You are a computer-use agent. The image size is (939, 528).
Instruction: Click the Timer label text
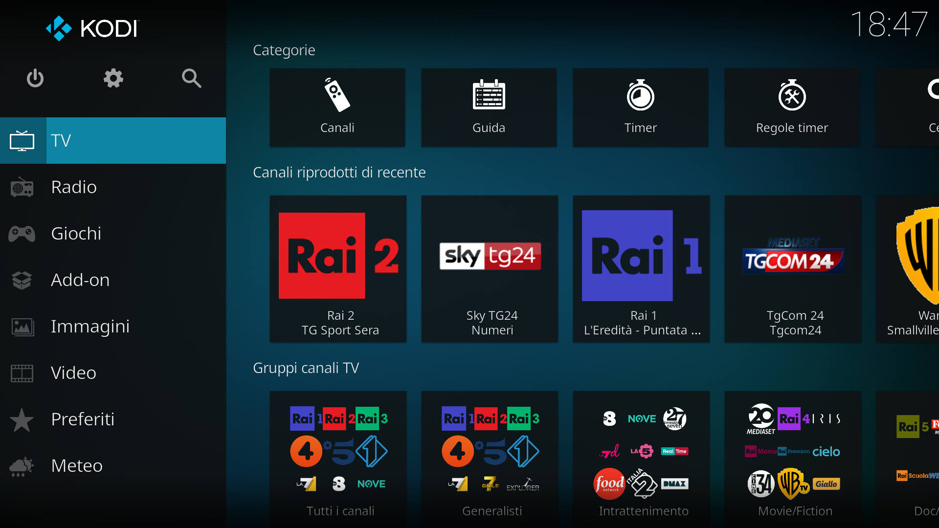tap(640, 128)
